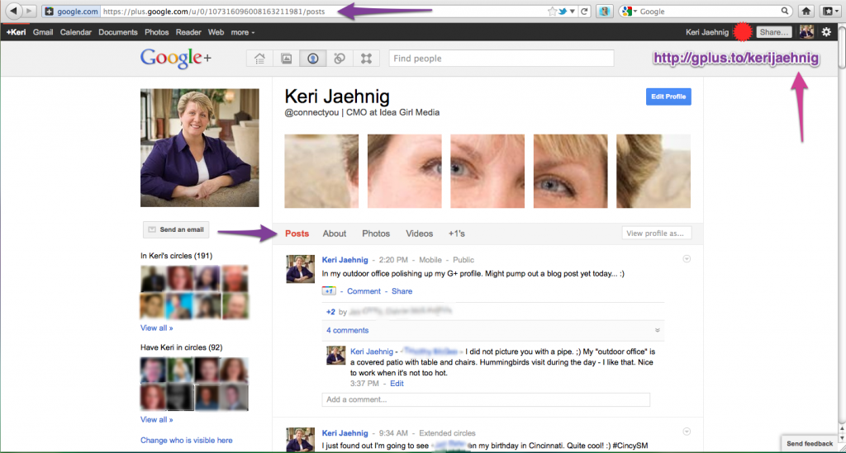
Task: Click the red notification circle in Google bar
Action: (743, 32)
